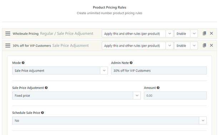The height and width of the screenshot is (135, 220).
Task: Open the Admin Note help tooltip icon
Action: (131, 63)
